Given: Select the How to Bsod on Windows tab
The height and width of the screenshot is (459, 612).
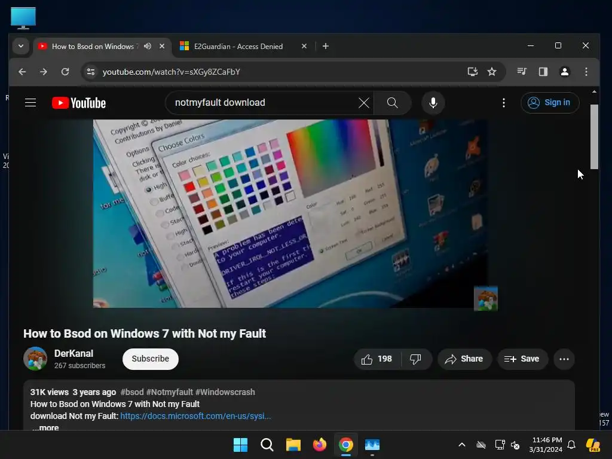Looking at the screenshot, I should point(93,47).
